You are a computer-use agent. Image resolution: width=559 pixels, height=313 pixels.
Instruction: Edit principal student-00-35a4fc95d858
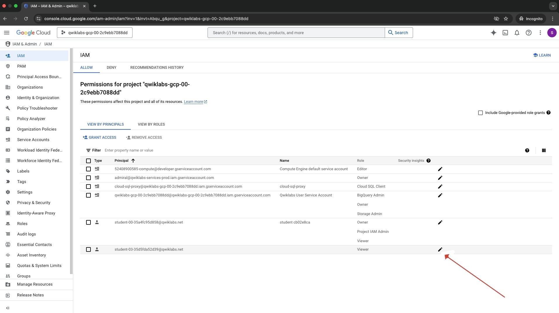pos(440,222)
